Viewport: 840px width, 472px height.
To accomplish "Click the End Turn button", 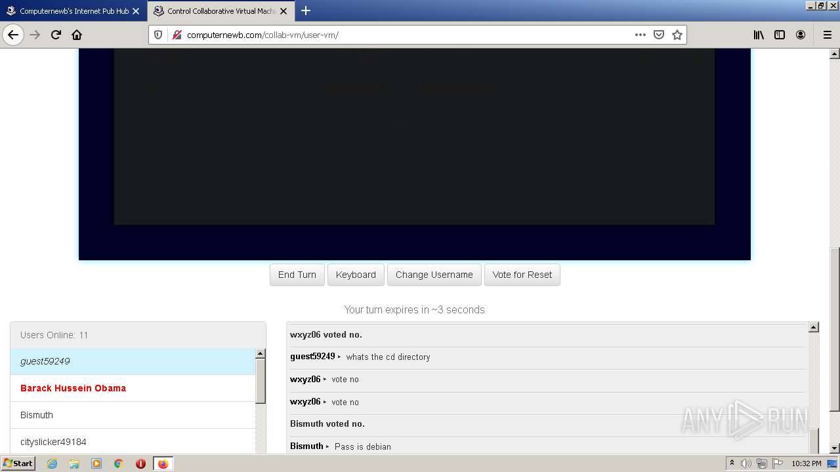I will [x=297, y=275].
